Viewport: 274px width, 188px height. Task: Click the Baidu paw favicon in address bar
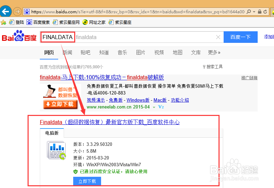(27, 12)
